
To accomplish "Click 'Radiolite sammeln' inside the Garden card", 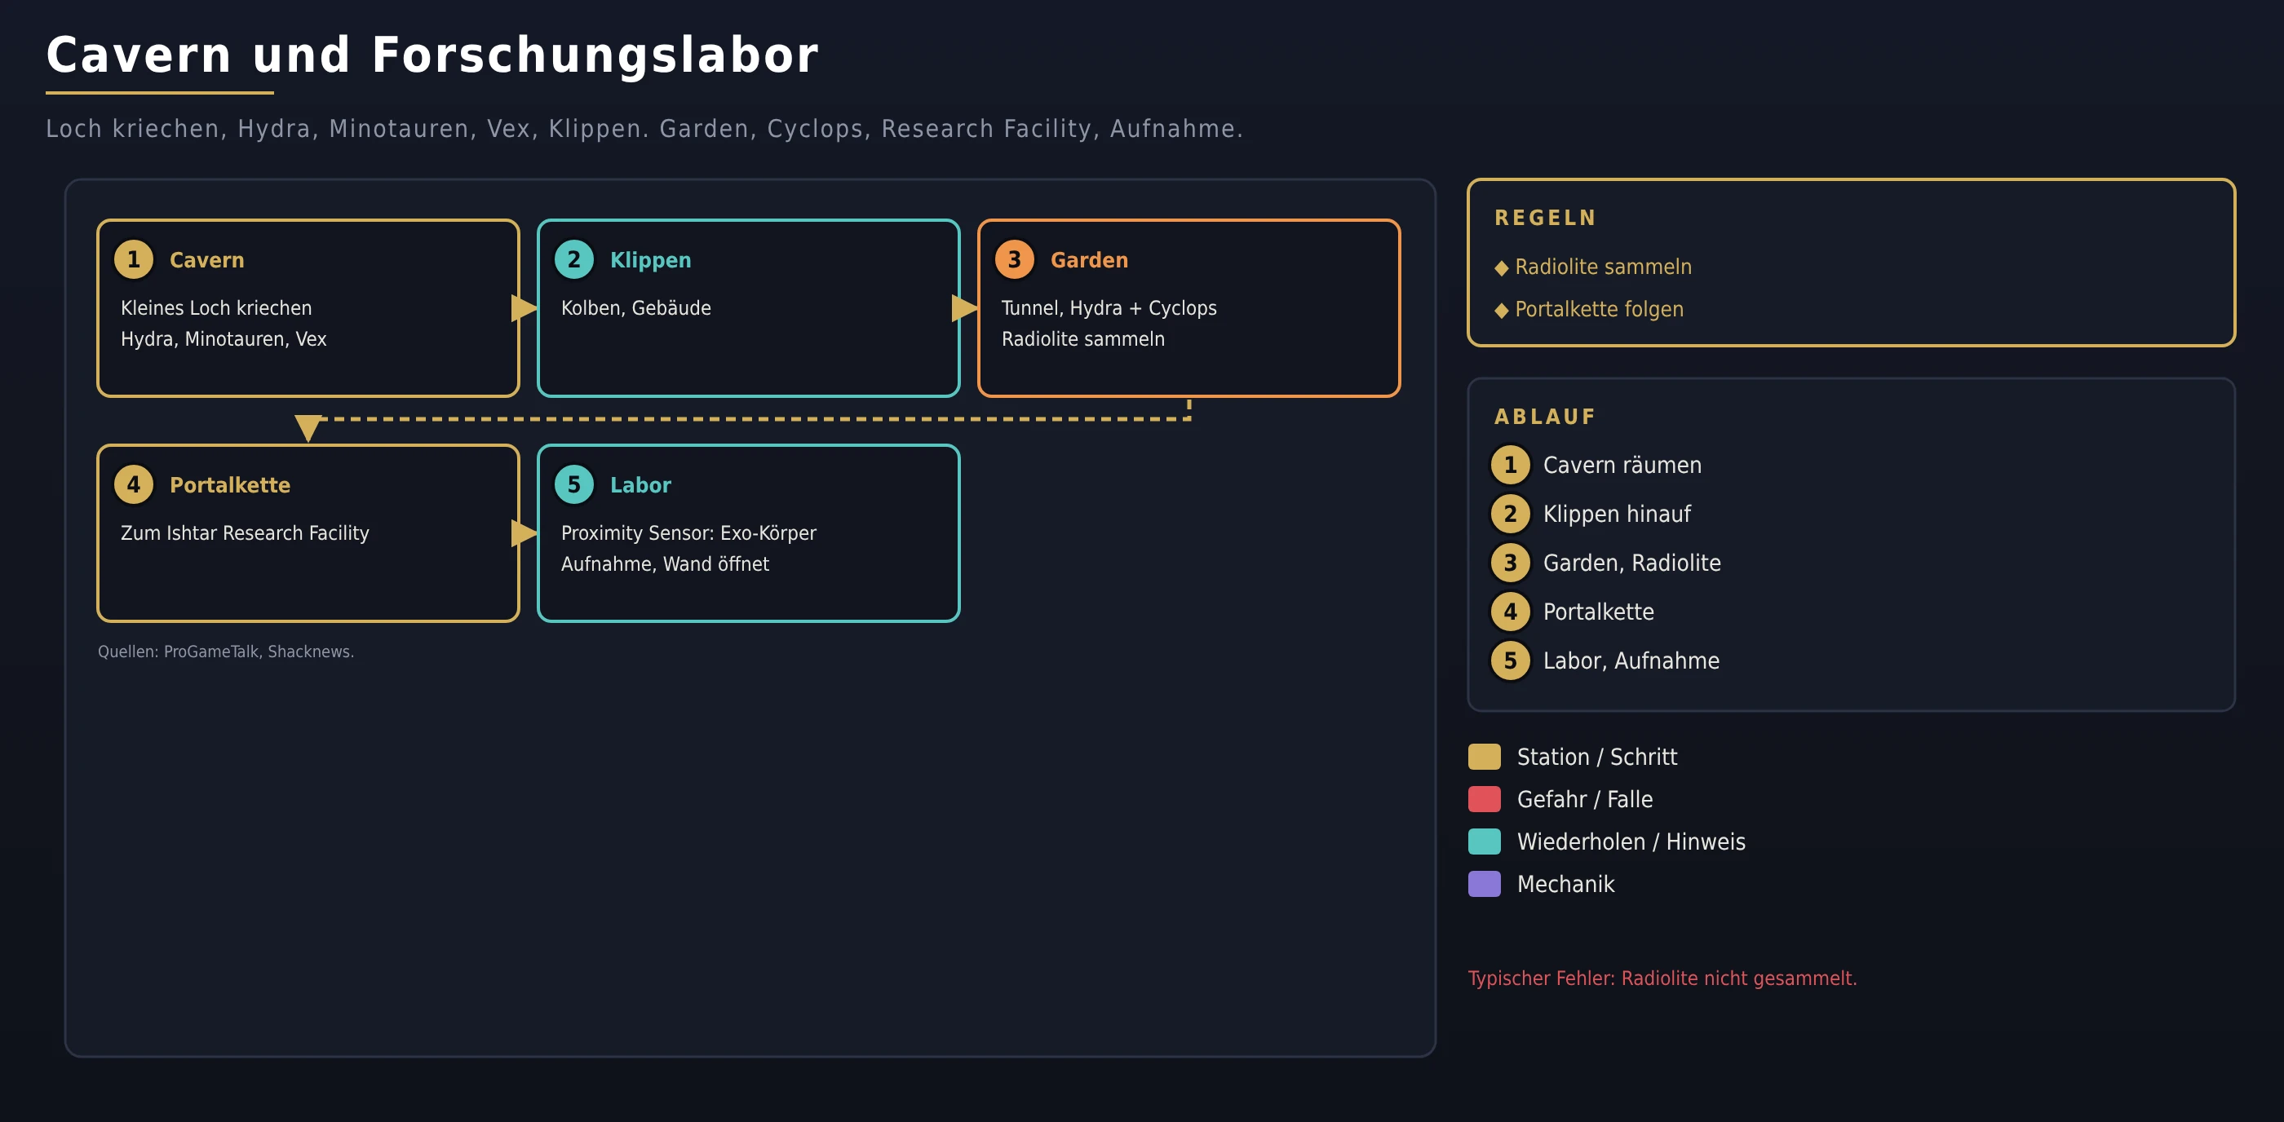I will coord(1082,338).
